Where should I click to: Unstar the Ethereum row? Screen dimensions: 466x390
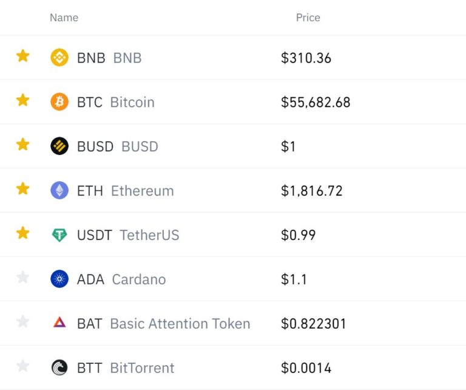click(23, 188)
